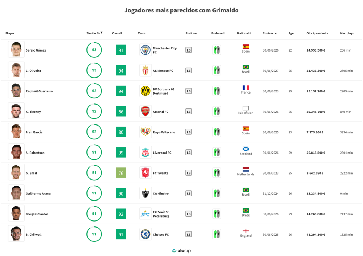363x256 pixels.
Task: Open Raphaël Guerreiro player name link
Action: pyautogui.click(x=39, y=91)
